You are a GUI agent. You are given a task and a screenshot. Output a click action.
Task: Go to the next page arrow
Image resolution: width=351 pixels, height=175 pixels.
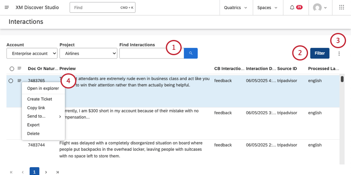click(46, 172)
